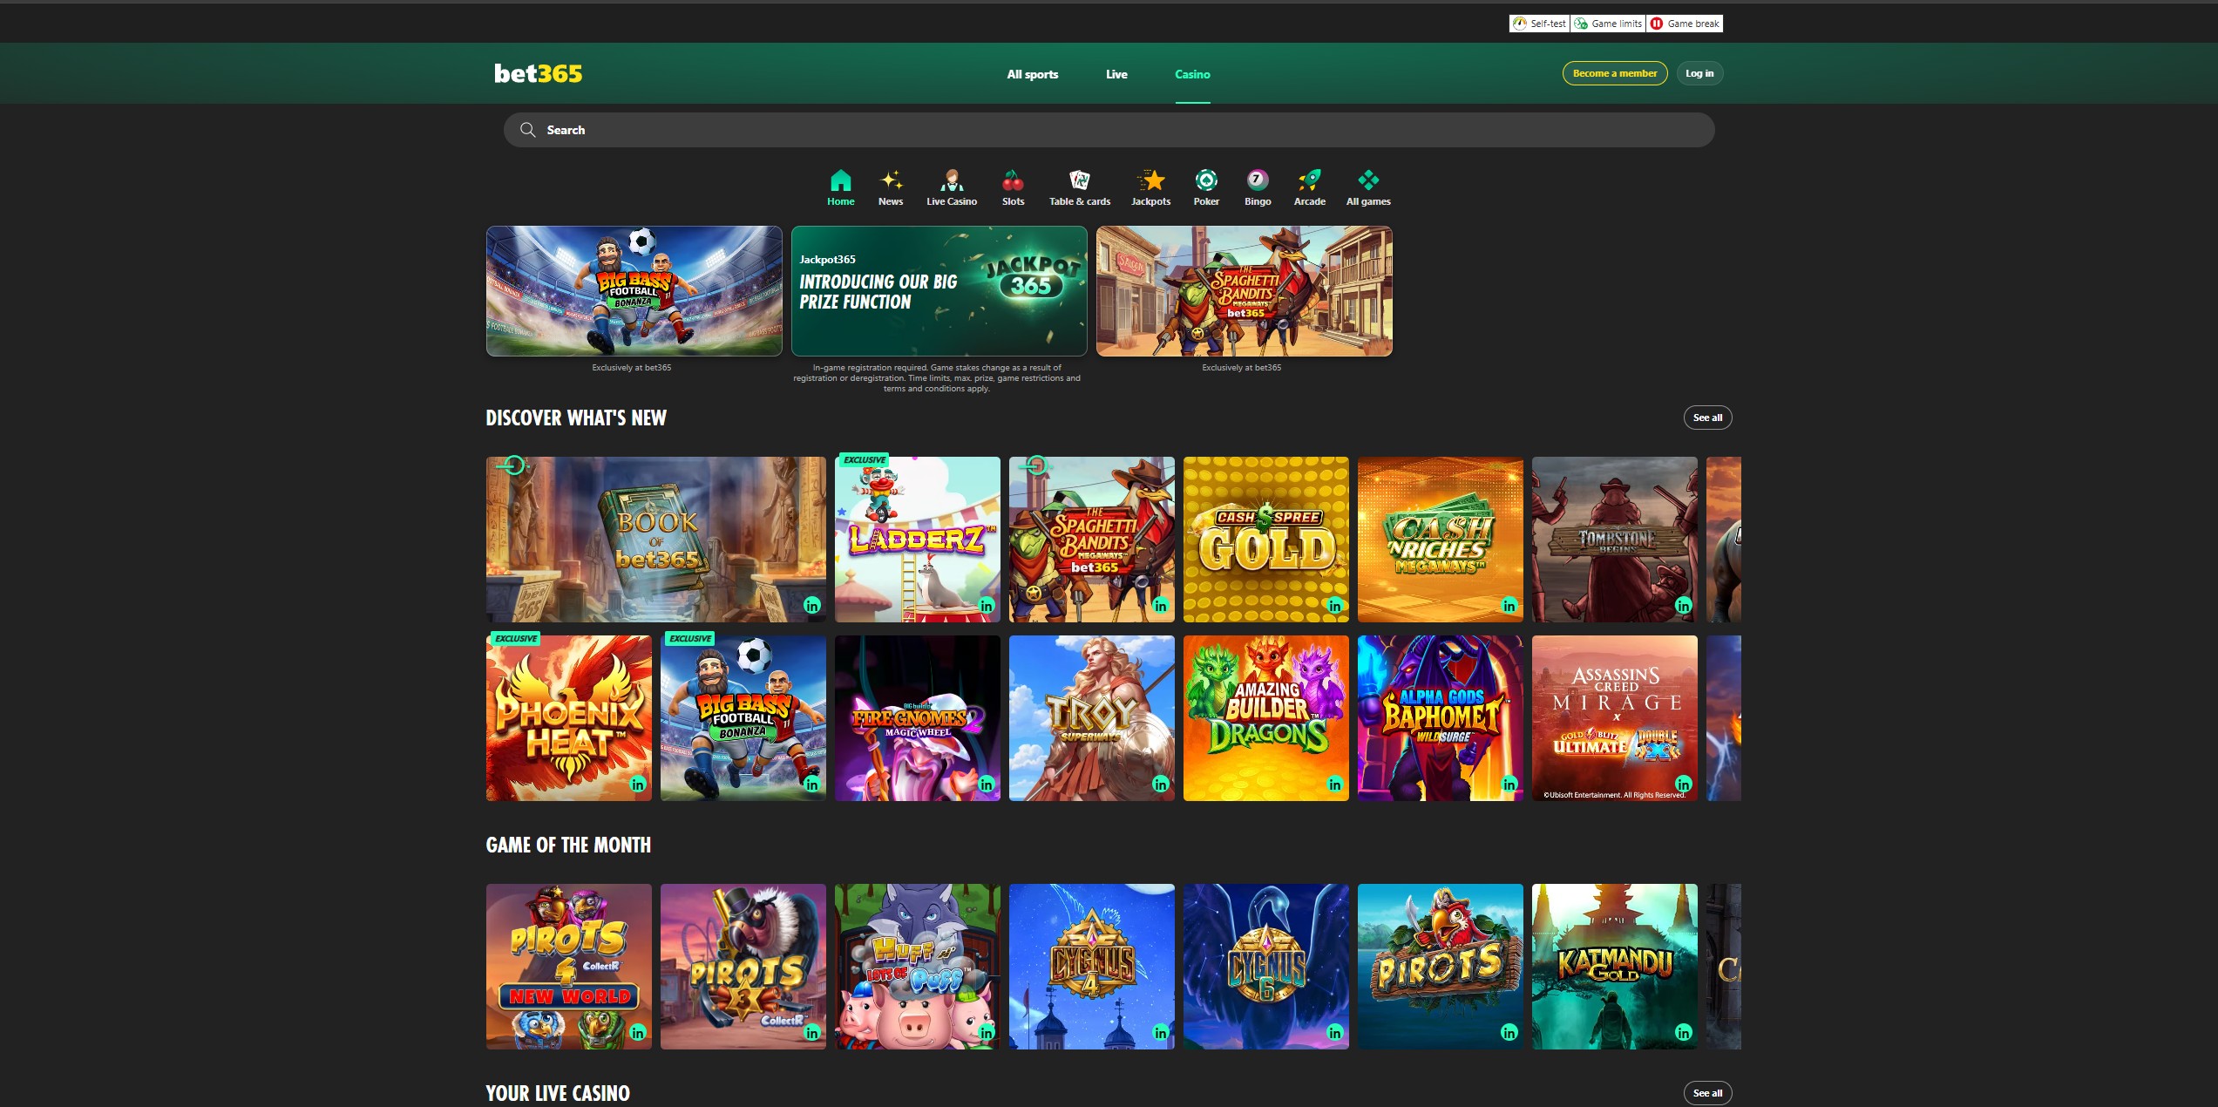Launch Fire Gnomes 2 Magic Wheel
This screenshot has width=2218, height=1107.
coord(917,718)
